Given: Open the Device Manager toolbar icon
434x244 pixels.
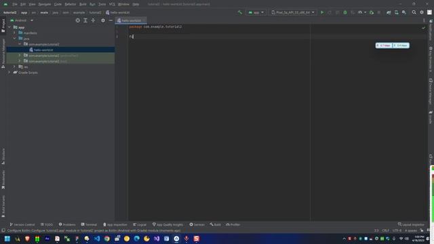Looking at the screenshot, I should pyautogui.click(x=396, y=12).
